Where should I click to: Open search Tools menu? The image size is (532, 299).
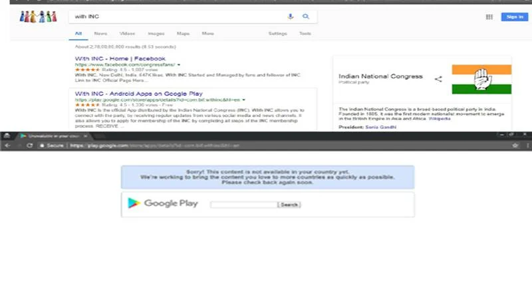click(x=305, y=33)
